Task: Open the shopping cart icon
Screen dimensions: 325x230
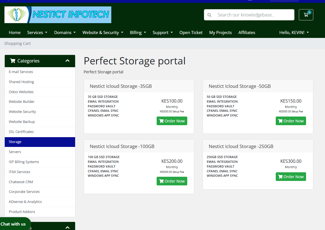Action: point(306,15)
